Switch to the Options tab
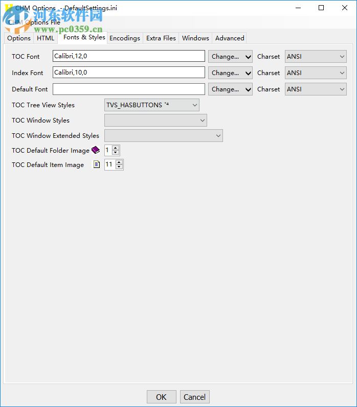 (x=19, y=38)
